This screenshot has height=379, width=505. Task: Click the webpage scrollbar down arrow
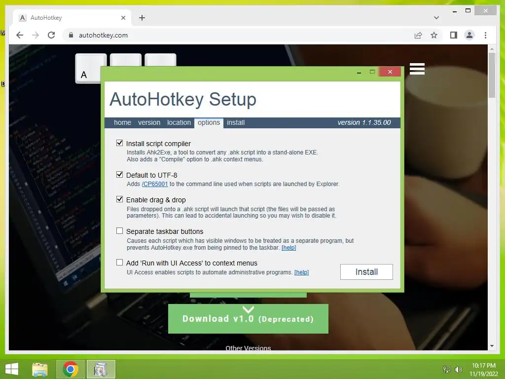492,346
